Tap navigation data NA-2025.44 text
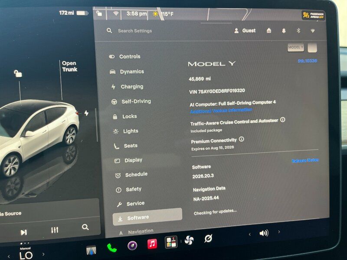This screenshot has width=347, height=260. coord(206,198)
